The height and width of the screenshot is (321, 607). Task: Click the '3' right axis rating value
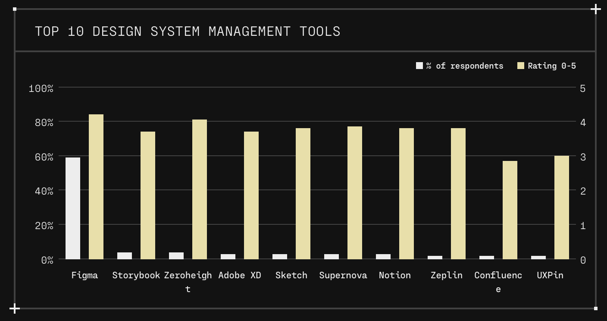coord(583,157)
